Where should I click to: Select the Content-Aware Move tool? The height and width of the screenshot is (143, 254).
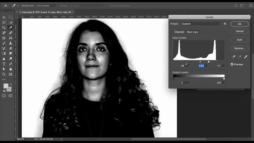[x=11, y=38]
